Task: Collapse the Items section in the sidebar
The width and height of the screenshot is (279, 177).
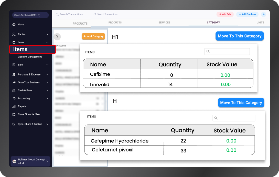Action: coord(47,42)
